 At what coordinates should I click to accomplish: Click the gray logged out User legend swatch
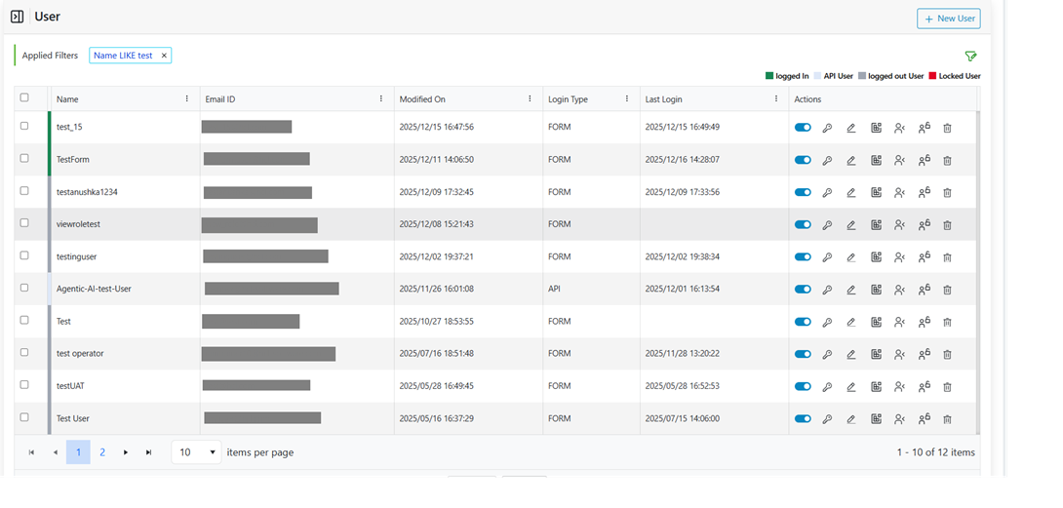point(862,76)
